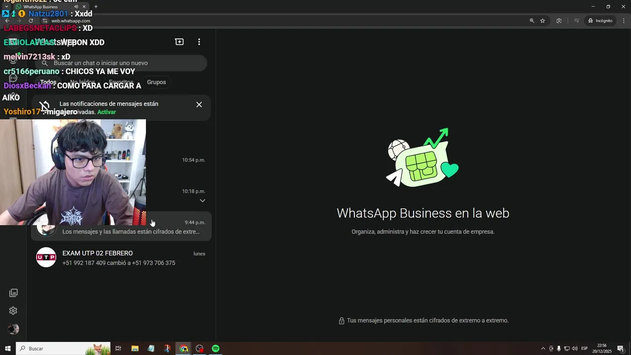Viewport: 631px width, 355px height.
Task: Open the tab search dropdown arrow
Action: tap(6, 6)
